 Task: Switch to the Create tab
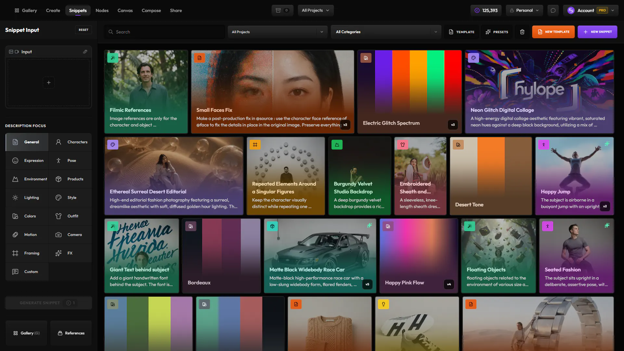53,10
